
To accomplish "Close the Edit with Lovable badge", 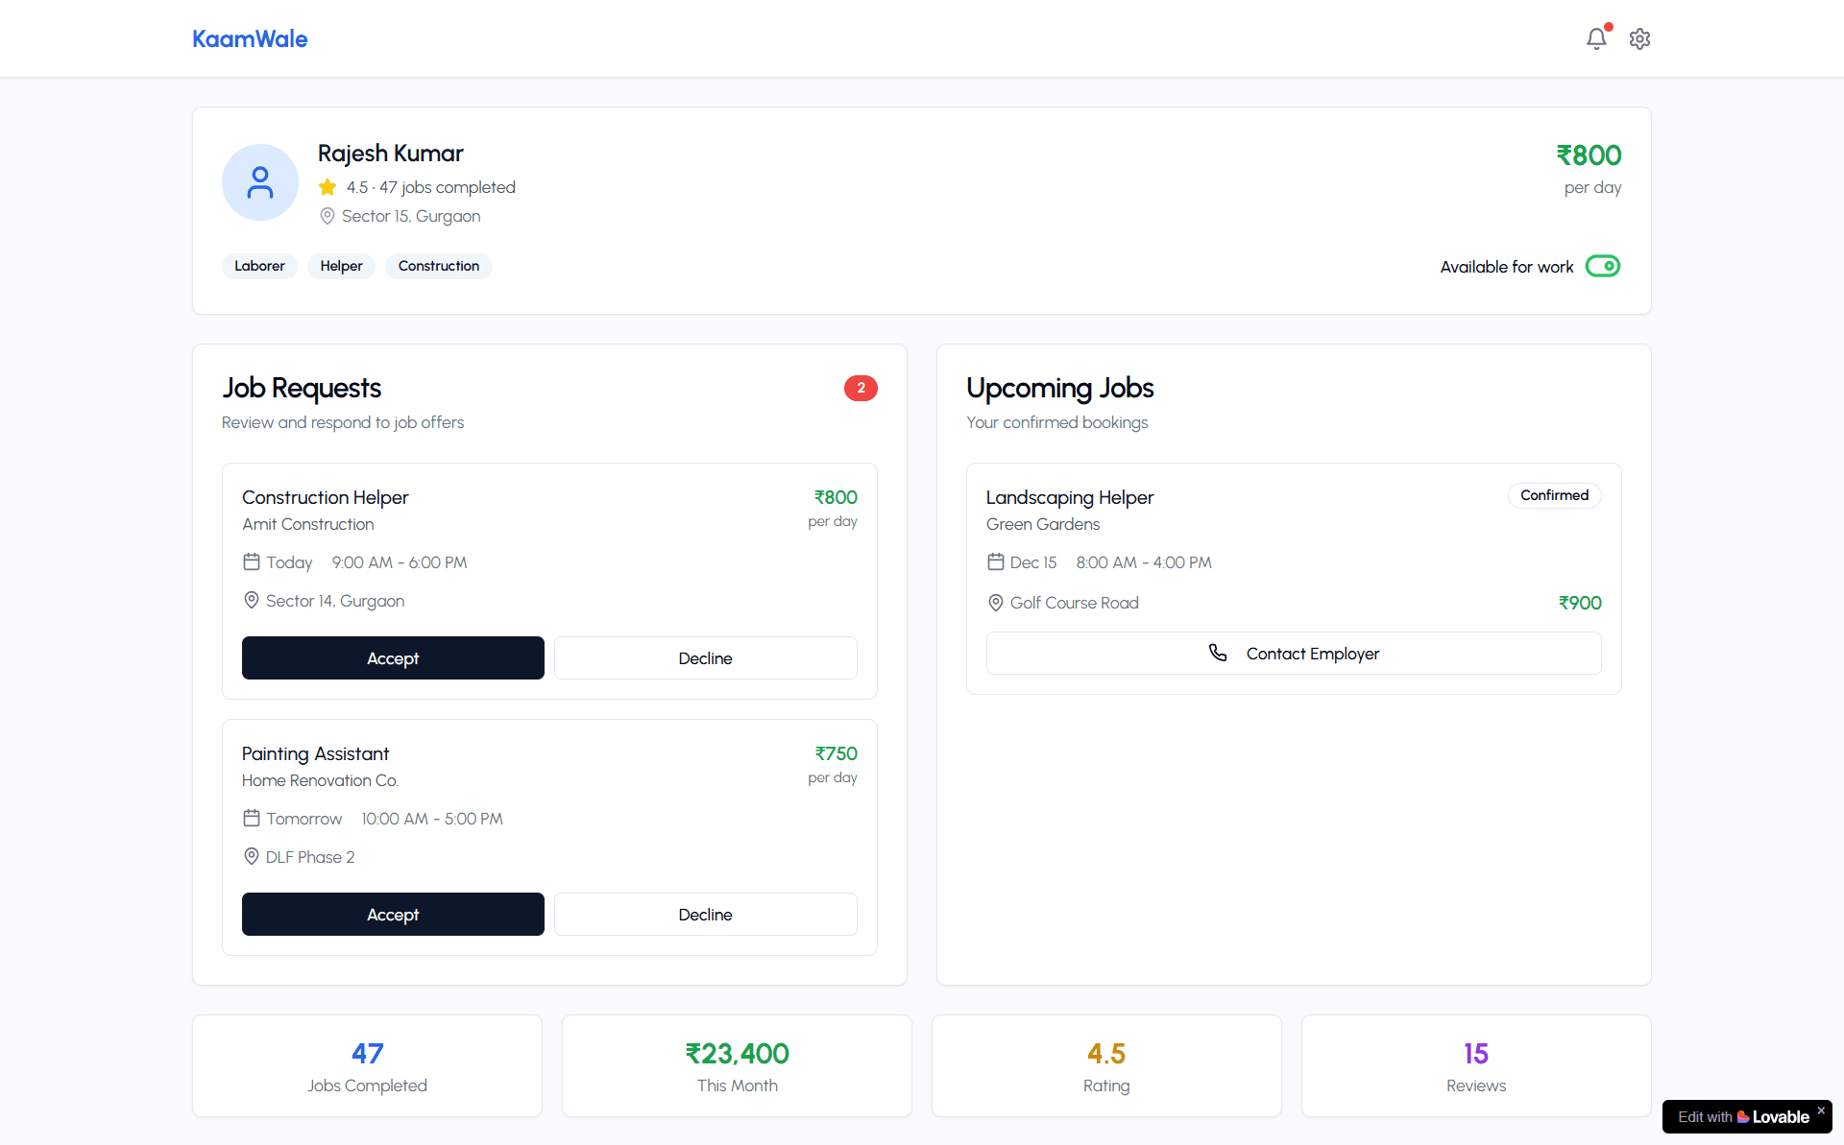I will (1821, 1110).
